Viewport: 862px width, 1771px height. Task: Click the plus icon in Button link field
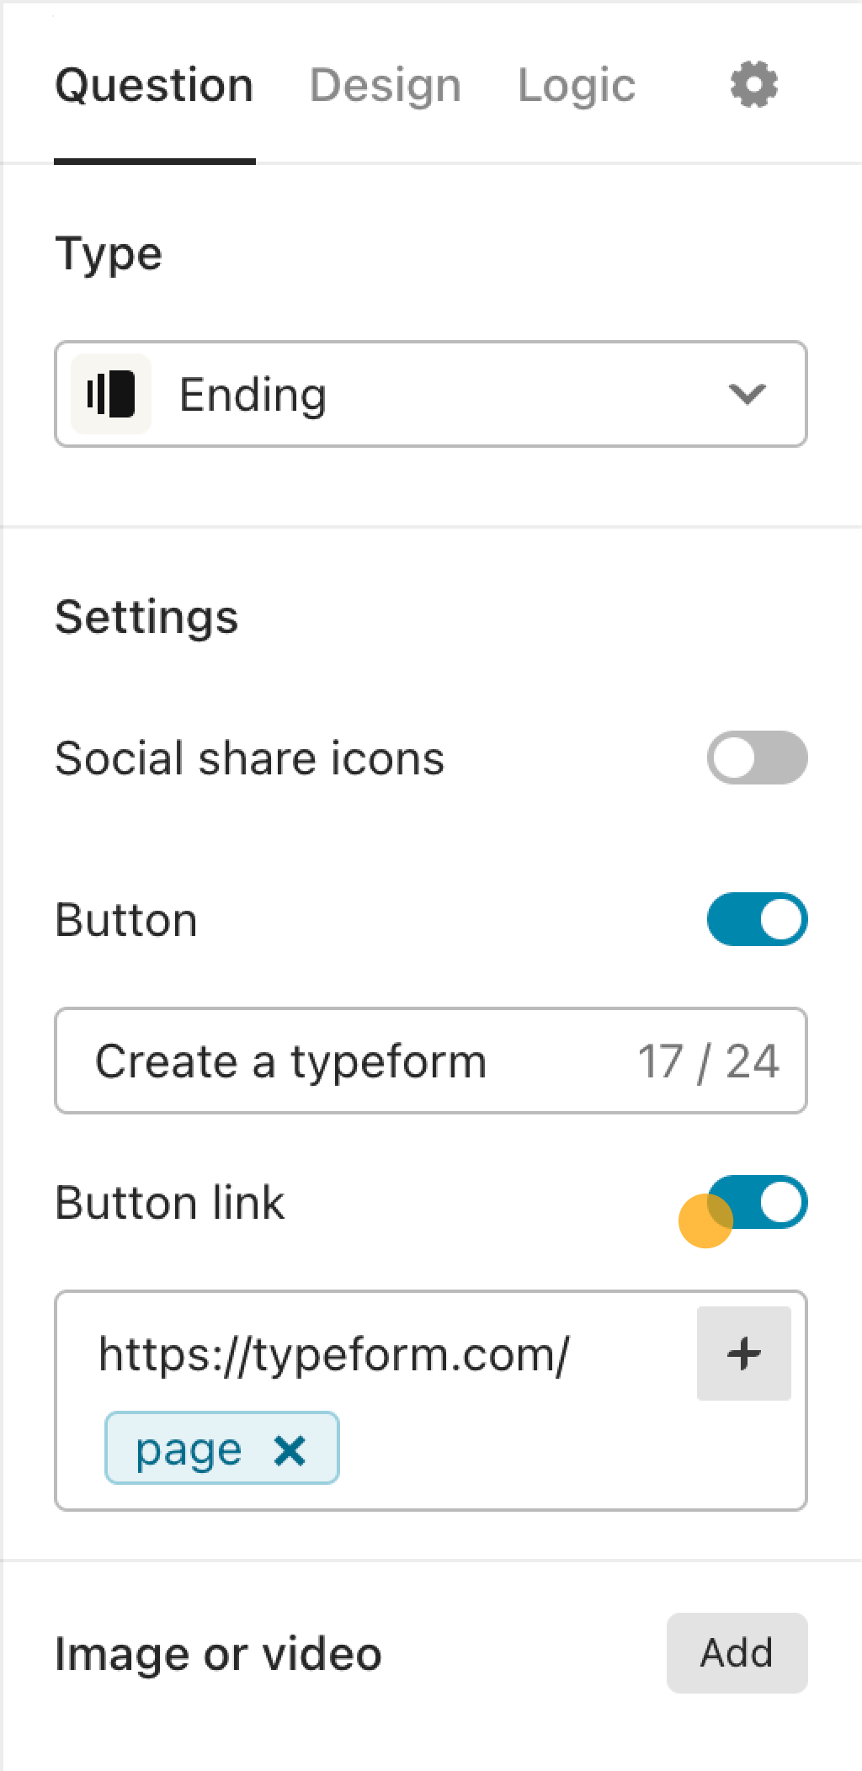pyautogui.click(x=744, y=1354)
